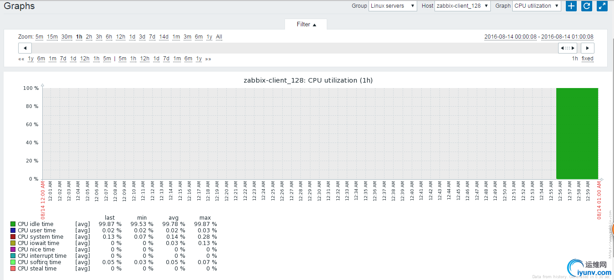The width and height of the screenshot is (614, 280).
Task: Click the 99.87 % last value of idle time
Action: pos(110,224)
